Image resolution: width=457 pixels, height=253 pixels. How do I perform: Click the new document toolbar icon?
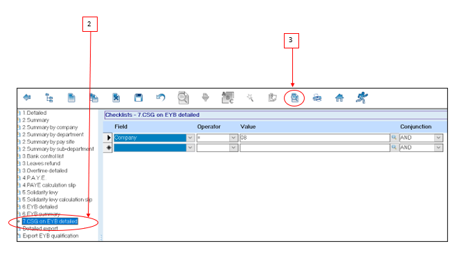(x=71, y=97)
